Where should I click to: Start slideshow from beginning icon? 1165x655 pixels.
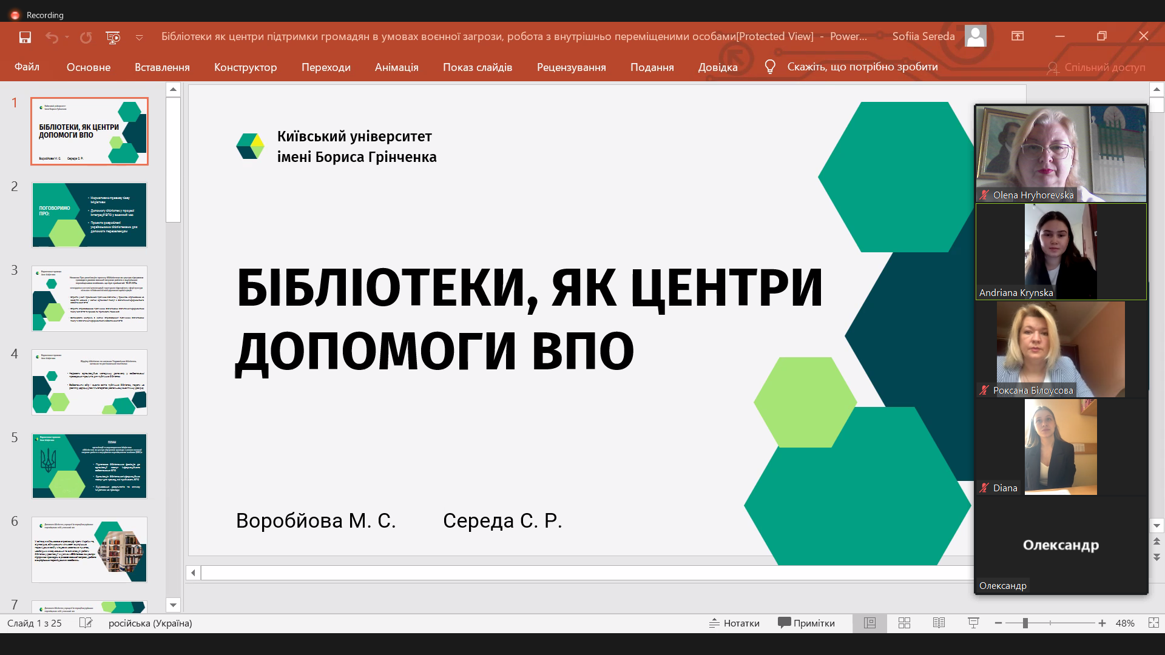pos(113,37)
